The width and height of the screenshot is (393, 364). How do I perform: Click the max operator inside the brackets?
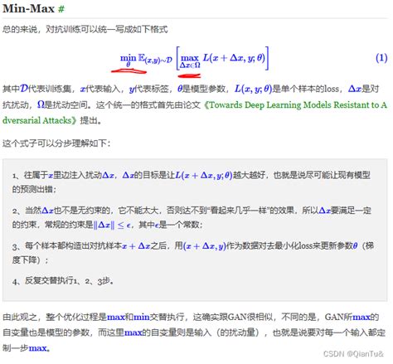(190, 58)
